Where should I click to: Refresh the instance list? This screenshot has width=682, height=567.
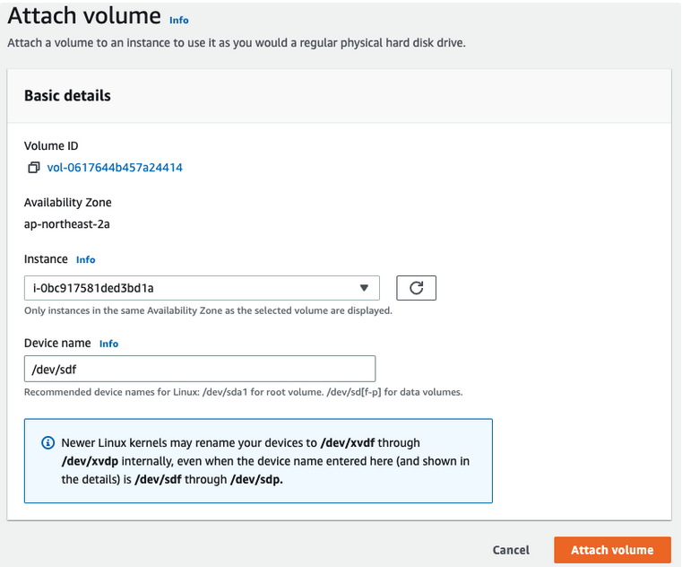[x=416, y=288]
